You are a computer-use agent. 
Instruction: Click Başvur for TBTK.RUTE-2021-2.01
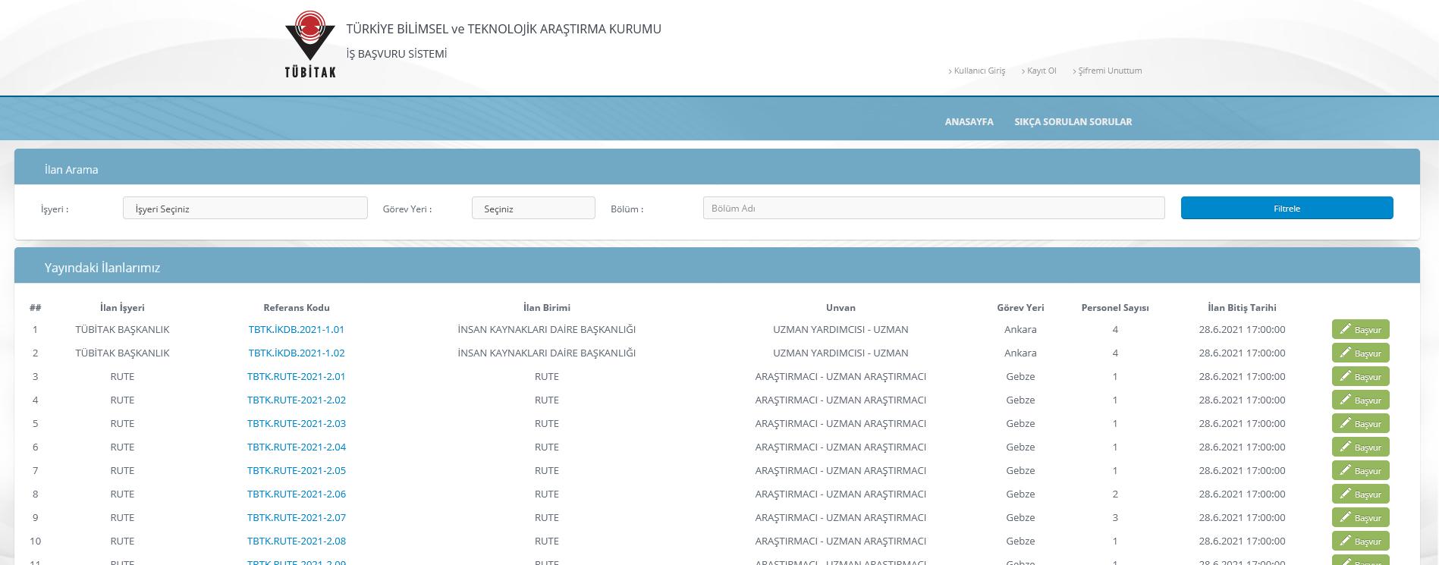click(x=1360, y=376)
